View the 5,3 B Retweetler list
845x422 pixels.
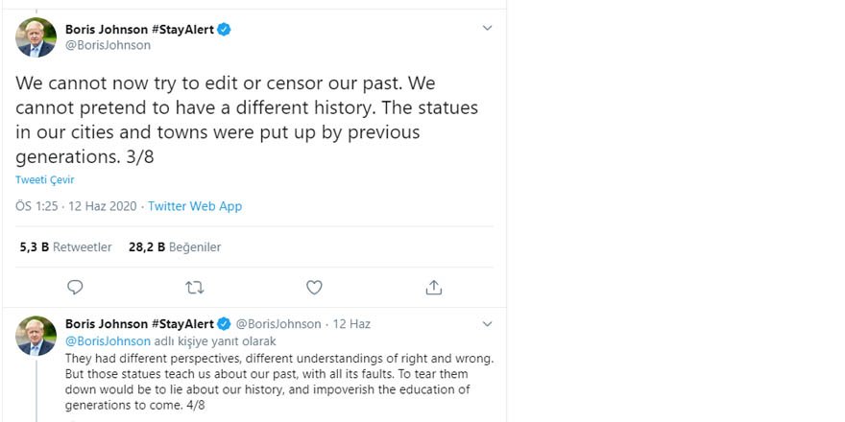coord(65,246)
